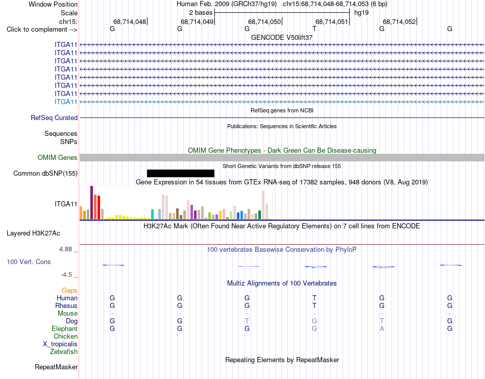Click the 'Mouse' species label

point(67,314)
